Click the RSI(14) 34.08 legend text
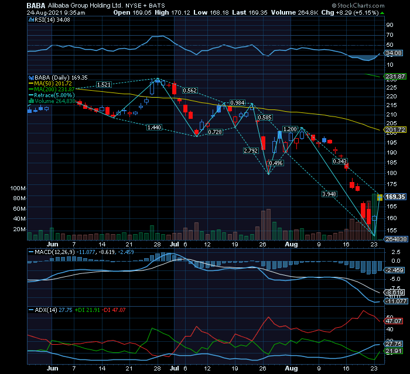The width and height of the screenshot is (410, 374). click(52, 19)
